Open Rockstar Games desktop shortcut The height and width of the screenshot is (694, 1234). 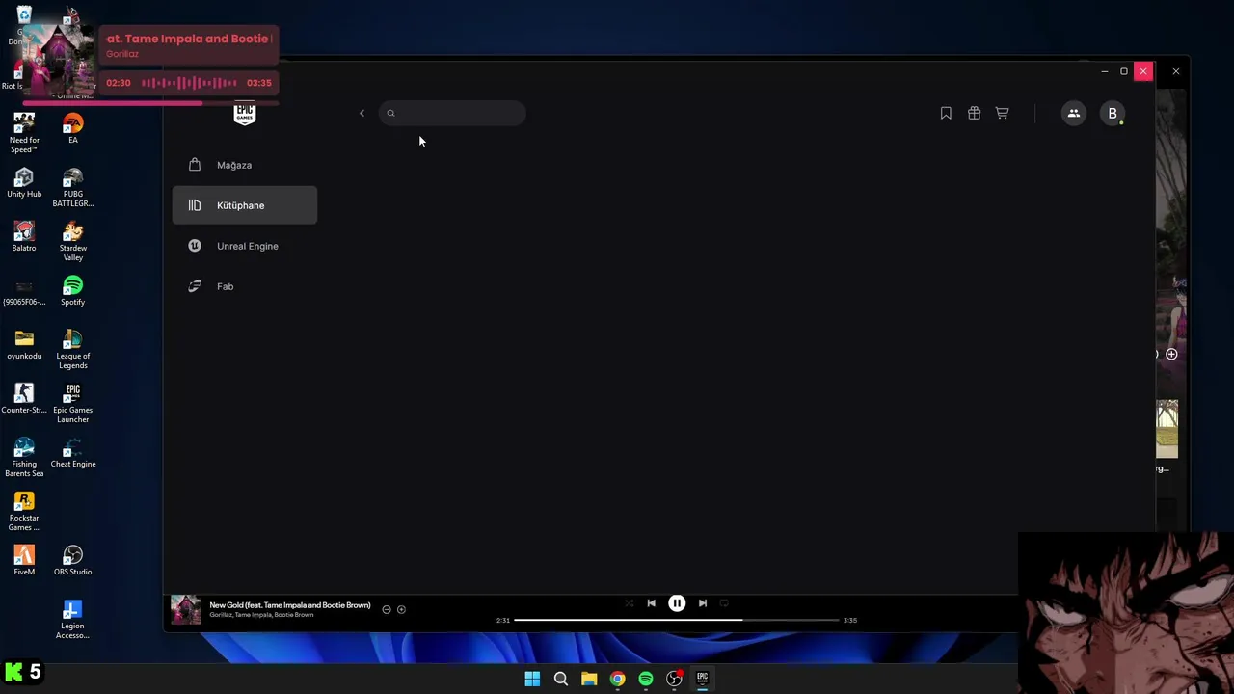coord(24,511)
